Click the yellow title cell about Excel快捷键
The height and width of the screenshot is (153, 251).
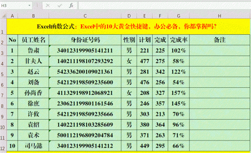point(128,27)
